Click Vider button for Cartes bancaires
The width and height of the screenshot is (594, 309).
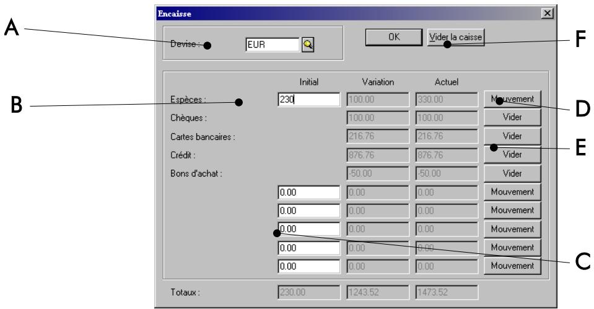click(512, 136)
